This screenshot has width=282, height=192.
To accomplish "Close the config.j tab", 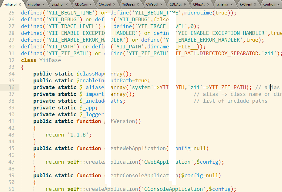I will [278, 5].
